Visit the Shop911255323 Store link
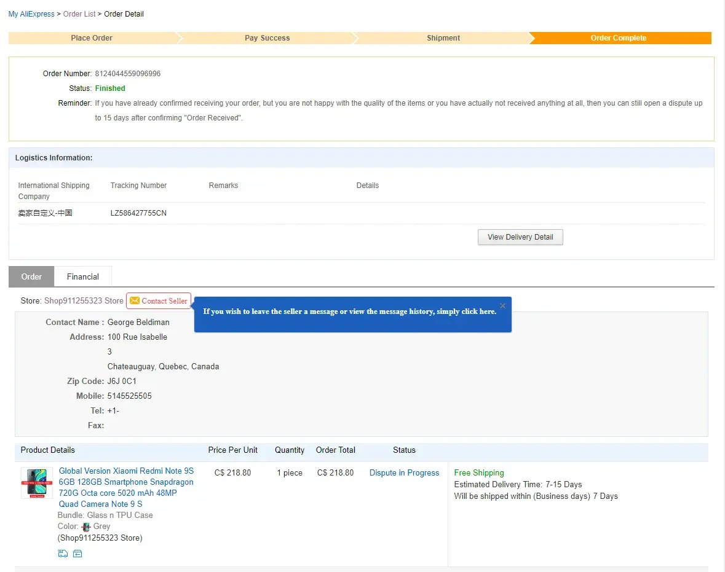This screenshot has width=725, height=572. pyautogui.click(x=84, y=301)
